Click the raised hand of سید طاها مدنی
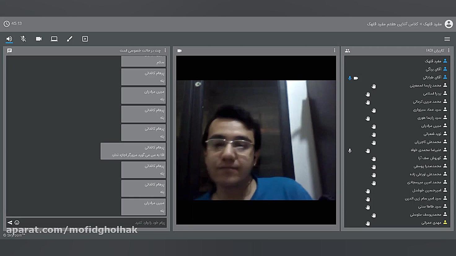456x256 pixels. (368, 207)
